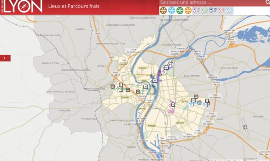Toggle the purple route pins filter
This screenshot has height=161, width=270.
tap(196, 10)
